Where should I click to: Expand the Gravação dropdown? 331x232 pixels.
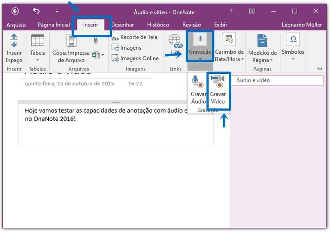pyautogui.click(x=200, y=47)
